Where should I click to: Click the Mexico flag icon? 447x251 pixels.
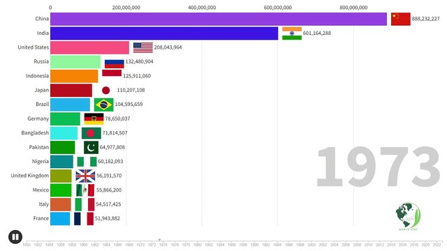click(x=85, y=190)
